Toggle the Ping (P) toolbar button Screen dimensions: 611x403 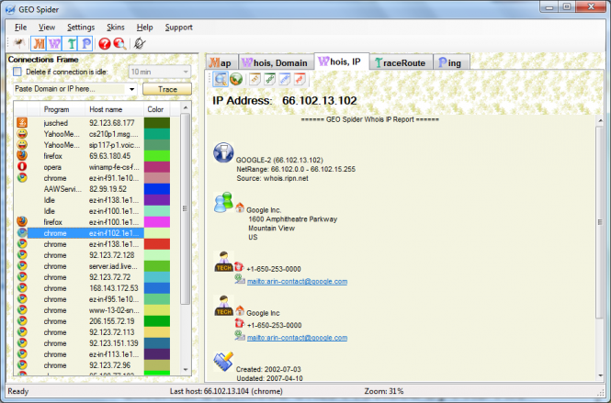(85, 43)
